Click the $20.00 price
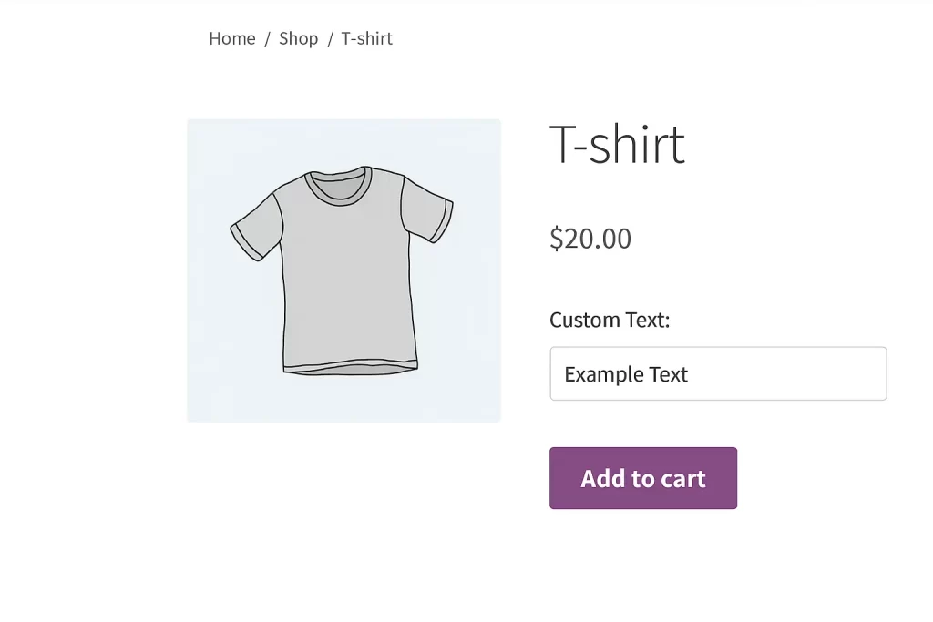 point(590,239)
